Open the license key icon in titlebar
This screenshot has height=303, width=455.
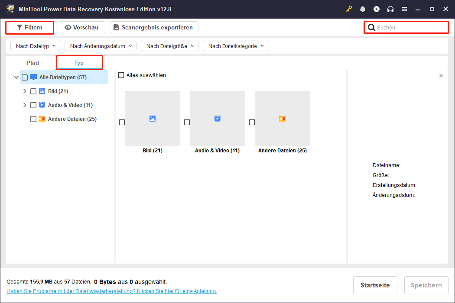tap(349, 9)
